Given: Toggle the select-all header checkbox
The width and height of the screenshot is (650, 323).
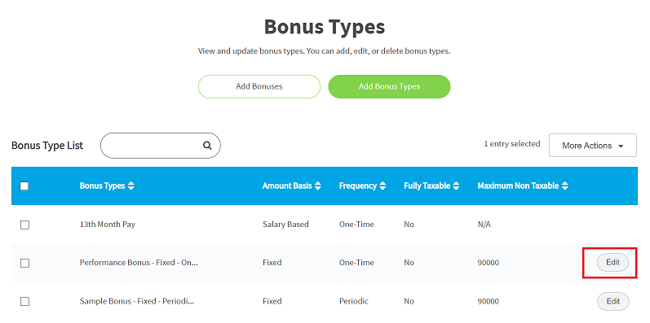Looking at the screenshot, I should [x=24, y=186].
